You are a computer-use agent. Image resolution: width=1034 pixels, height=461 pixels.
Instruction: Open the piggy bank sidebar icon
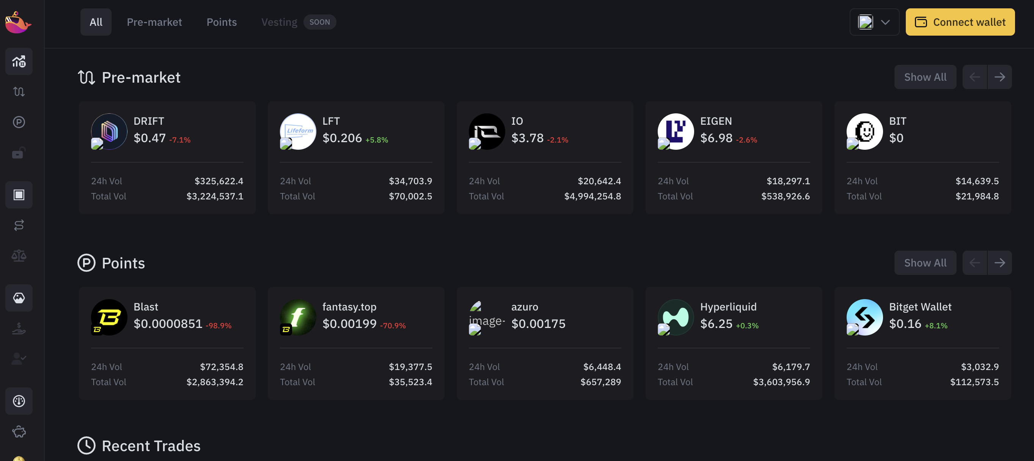(x=19, y=432)
